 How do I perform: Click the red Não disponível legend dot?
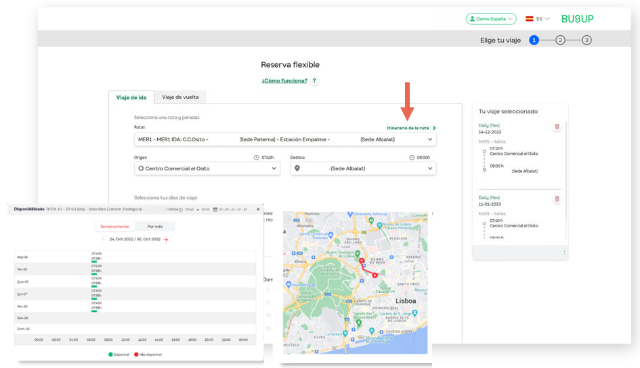tap(136, 354)
